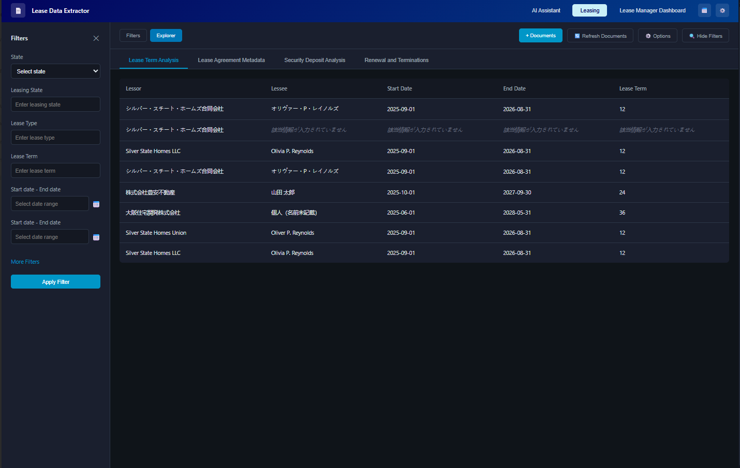Viewport: 740px width, 468px height.
Task: Expand More Filters options
Action: (25, 262)
